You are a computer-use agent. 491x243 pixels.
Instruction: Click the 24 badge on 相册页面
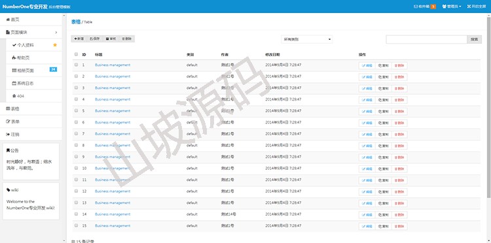[53, 69]
